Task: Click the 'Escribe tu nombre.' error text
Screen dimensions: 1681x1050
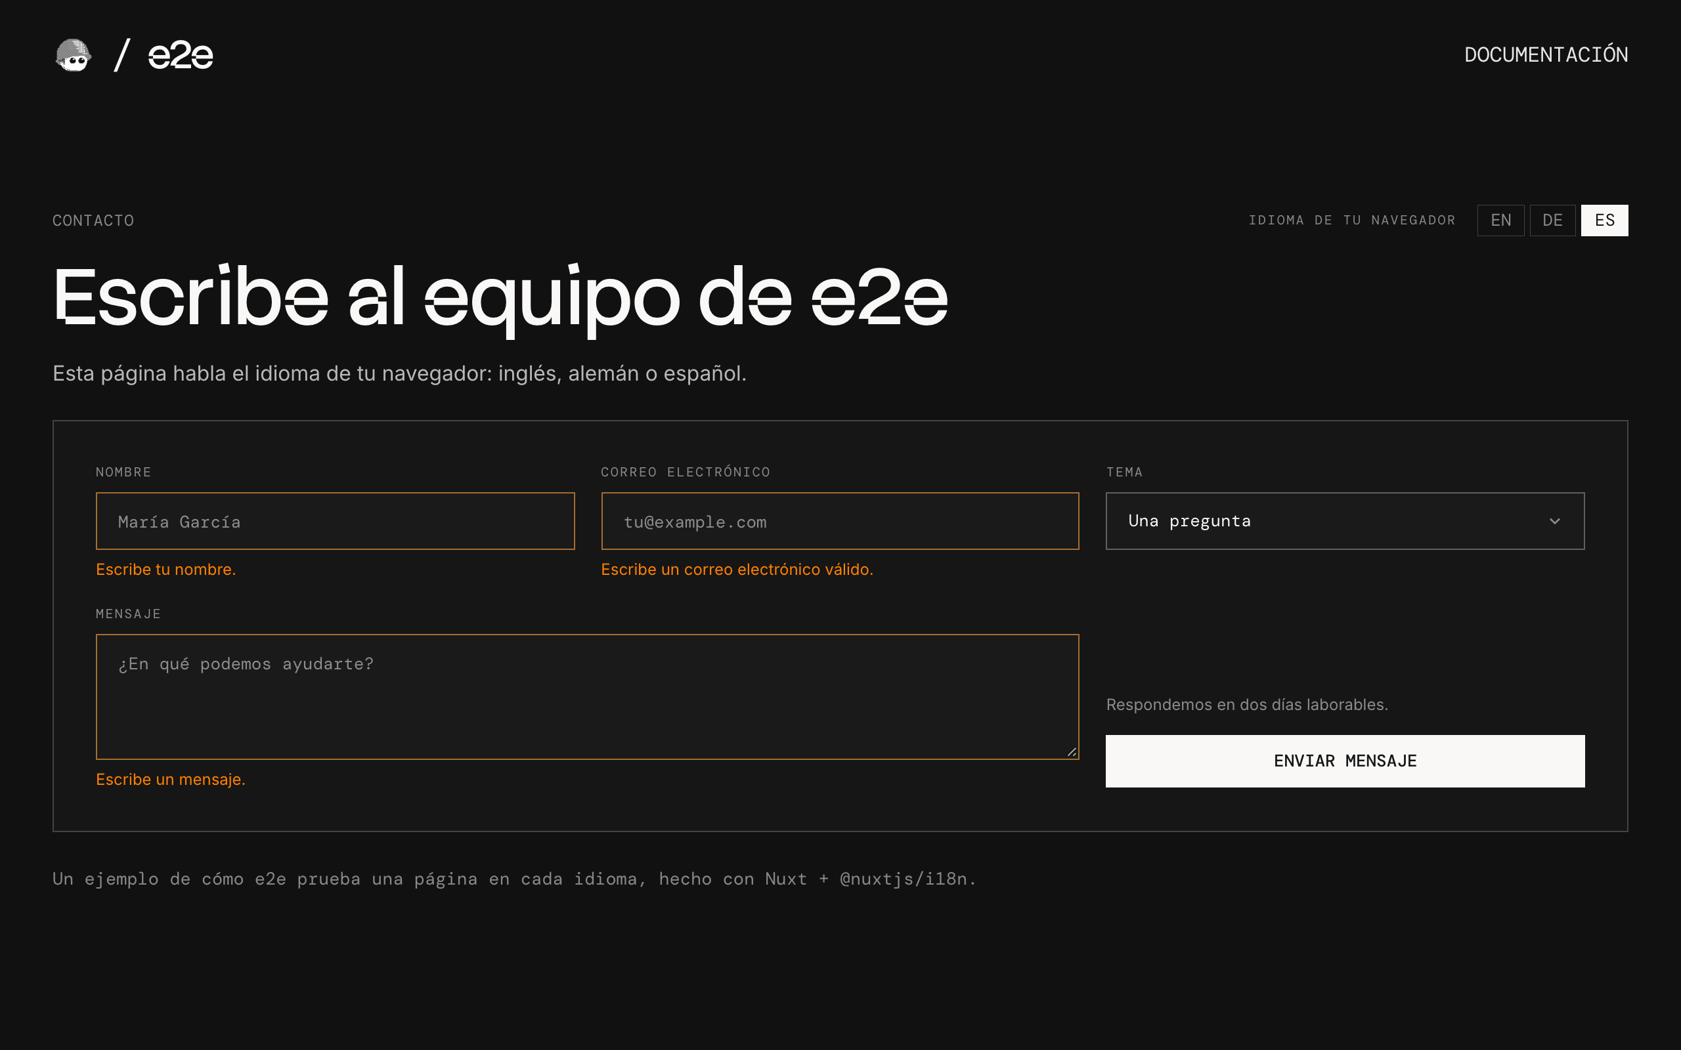Action: [x=166, y=570]
